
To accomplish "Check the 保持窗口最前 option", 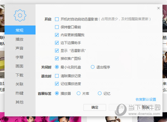I will (x=57, y=27).
